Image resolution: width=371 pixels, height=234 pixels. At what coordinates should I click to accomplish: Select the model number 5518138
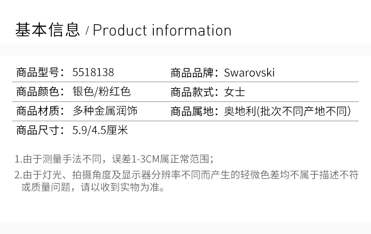click(x=93, y=73)
